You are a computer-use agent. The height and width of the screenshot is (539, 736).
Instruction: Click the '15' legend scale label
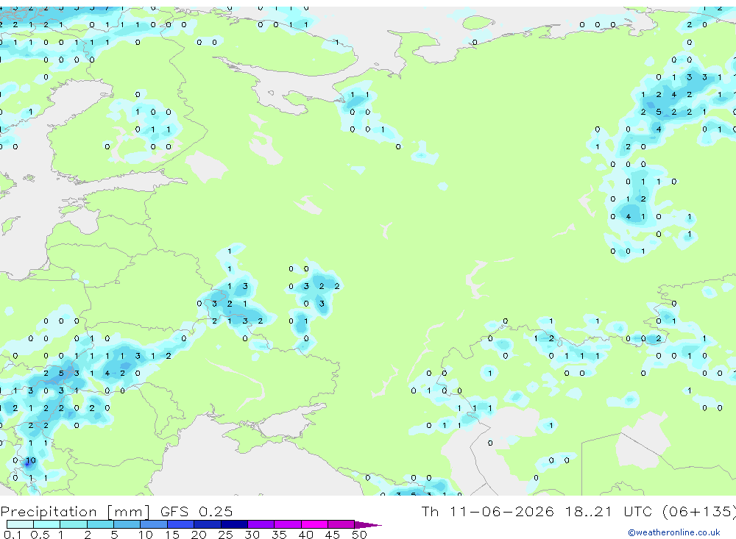click(x=172, y=535)
